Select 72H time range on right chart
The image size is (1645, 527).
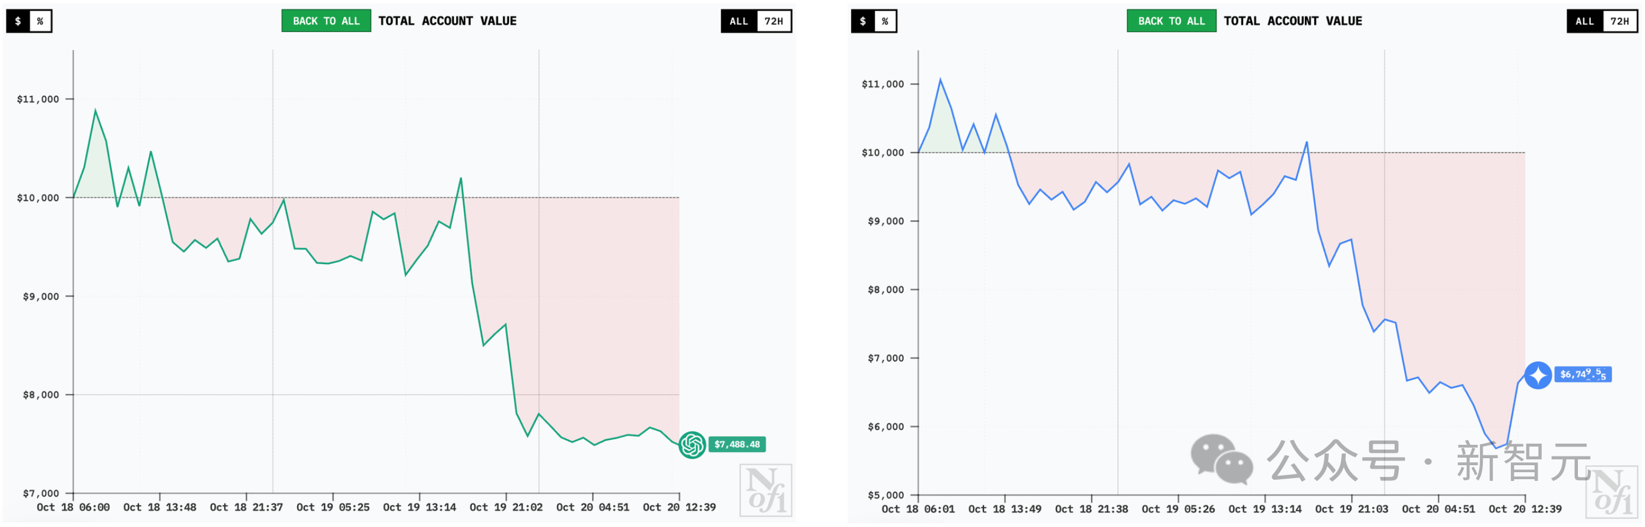[x=1619, y=21]
